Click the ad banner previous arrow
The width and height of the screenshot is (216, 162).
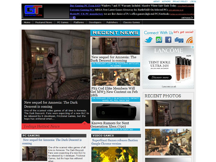(x=71, y=18)
